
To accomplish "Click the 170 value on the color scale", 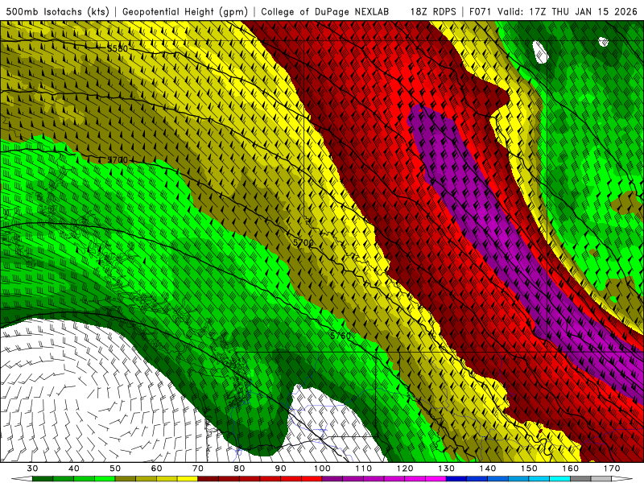I will pos(612,469).
